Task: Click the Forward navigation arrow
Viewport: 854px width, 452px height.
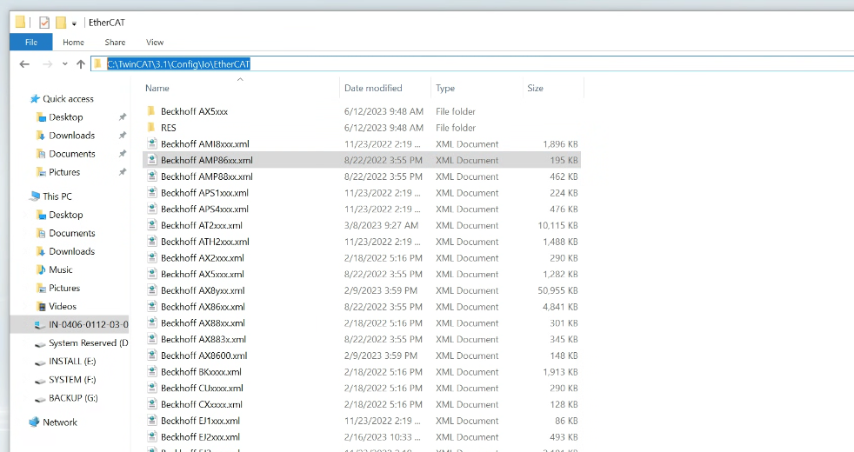Action: 47,64
